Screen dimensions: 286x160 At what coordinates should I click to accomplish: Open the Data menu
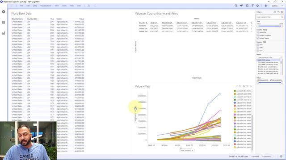coord(35,6)
